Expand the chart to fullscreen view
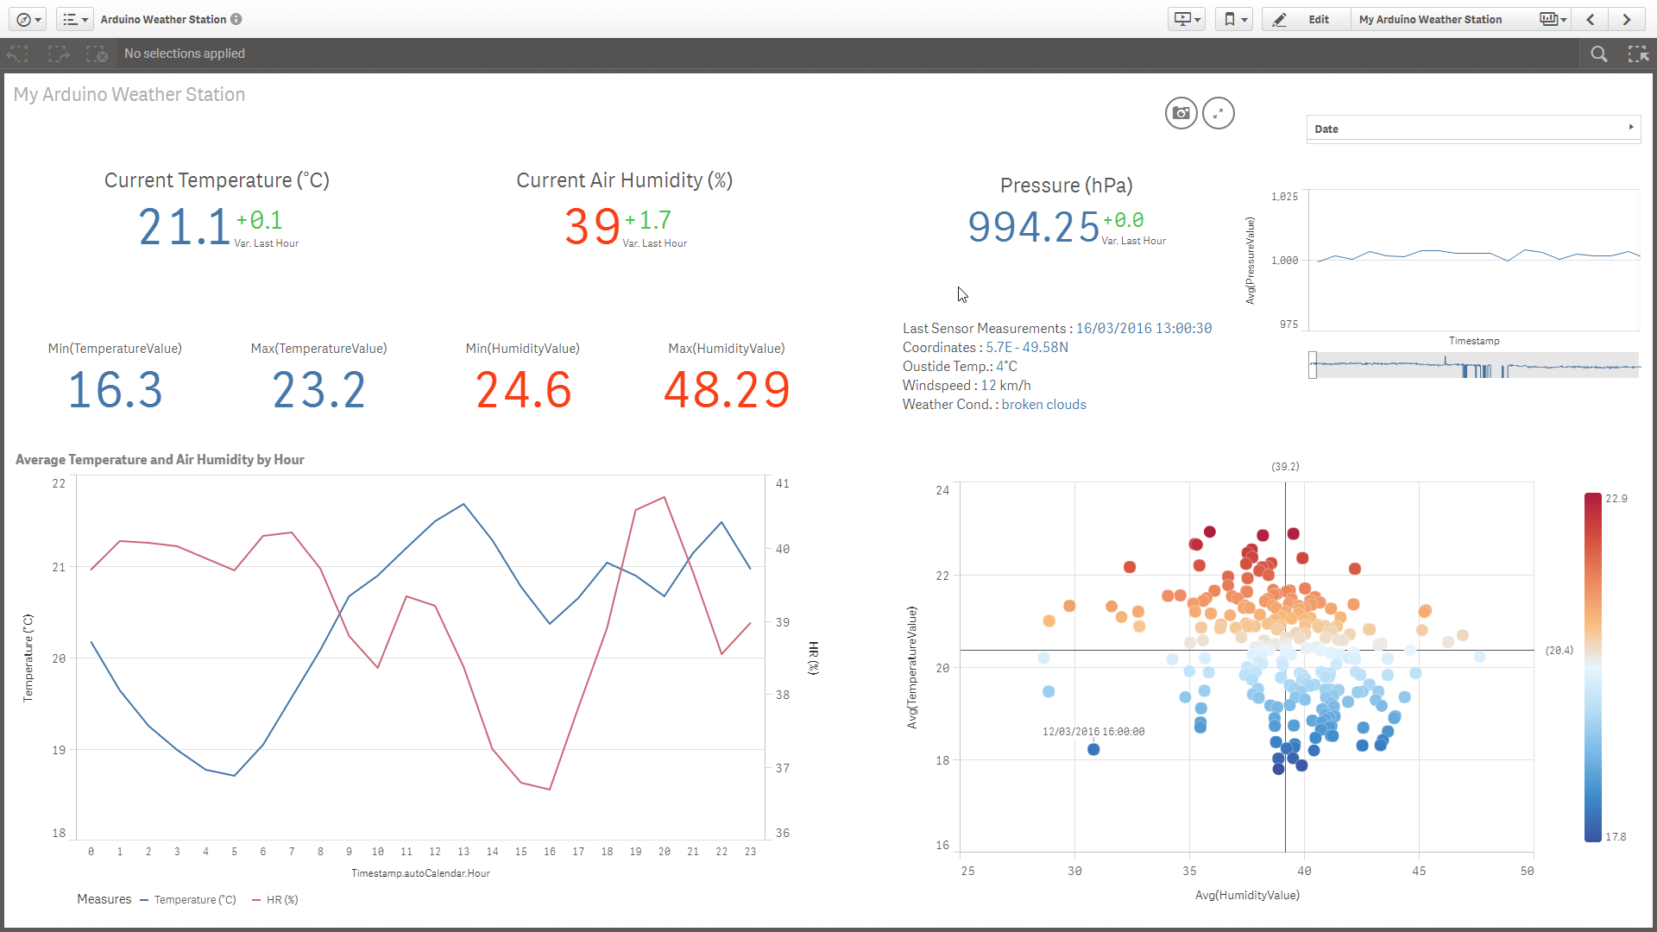Viewport: 1657px width, 932px height. tap(1218, 113)
